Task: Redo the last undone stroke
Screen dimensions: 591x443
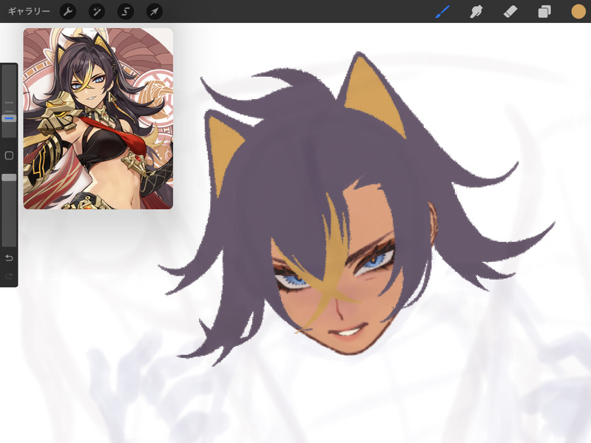Action: [x=9, y=277]
